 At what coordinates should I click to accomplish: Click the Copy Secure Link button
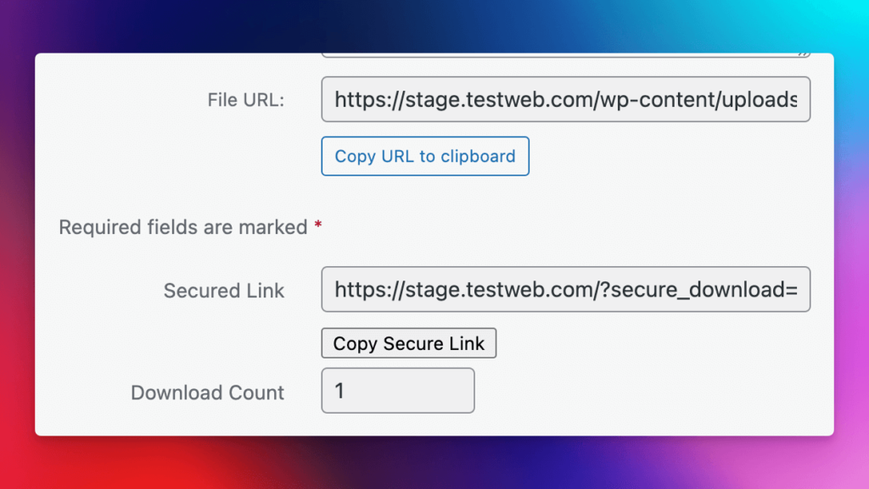[408, 343]
